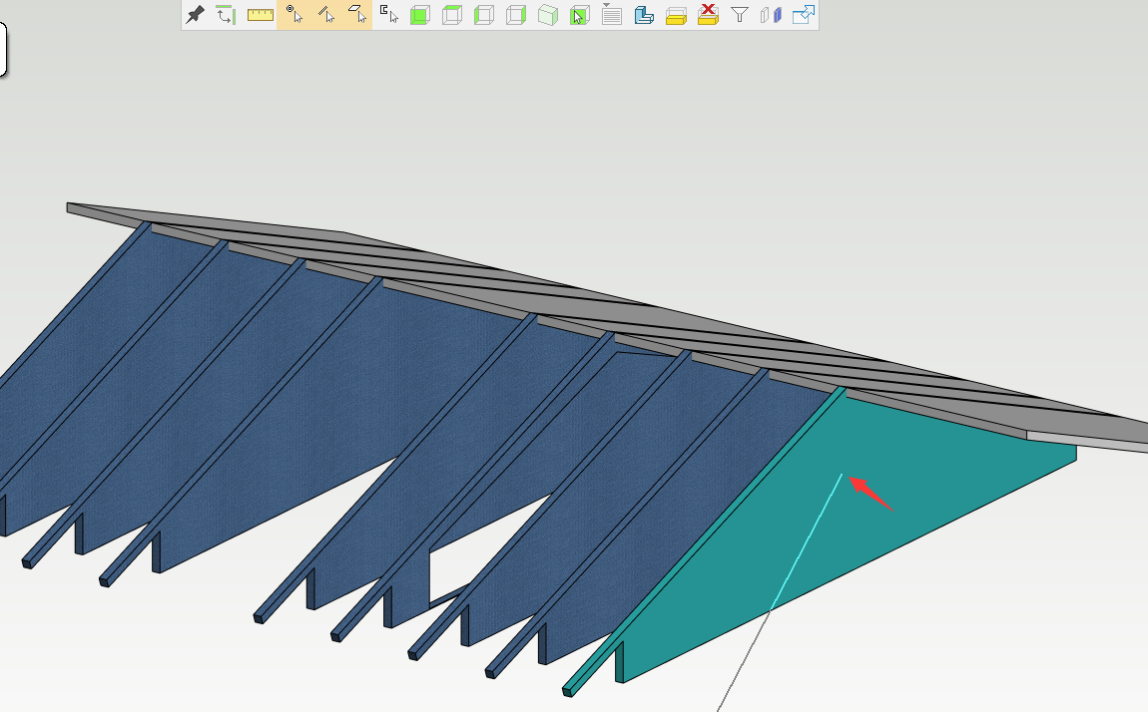The image size is (1148, 712).
Task: Toggle the face selection mode
Action: point(357,15)
